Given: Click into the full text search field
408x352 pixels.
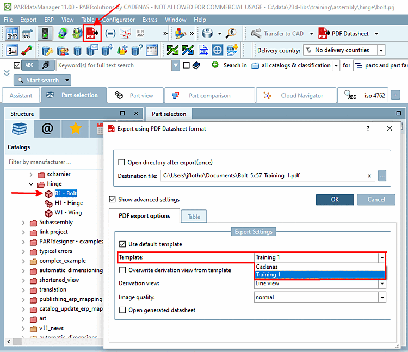Looking at the screenshot, I should pyautogui.click(x=114, y=65).
